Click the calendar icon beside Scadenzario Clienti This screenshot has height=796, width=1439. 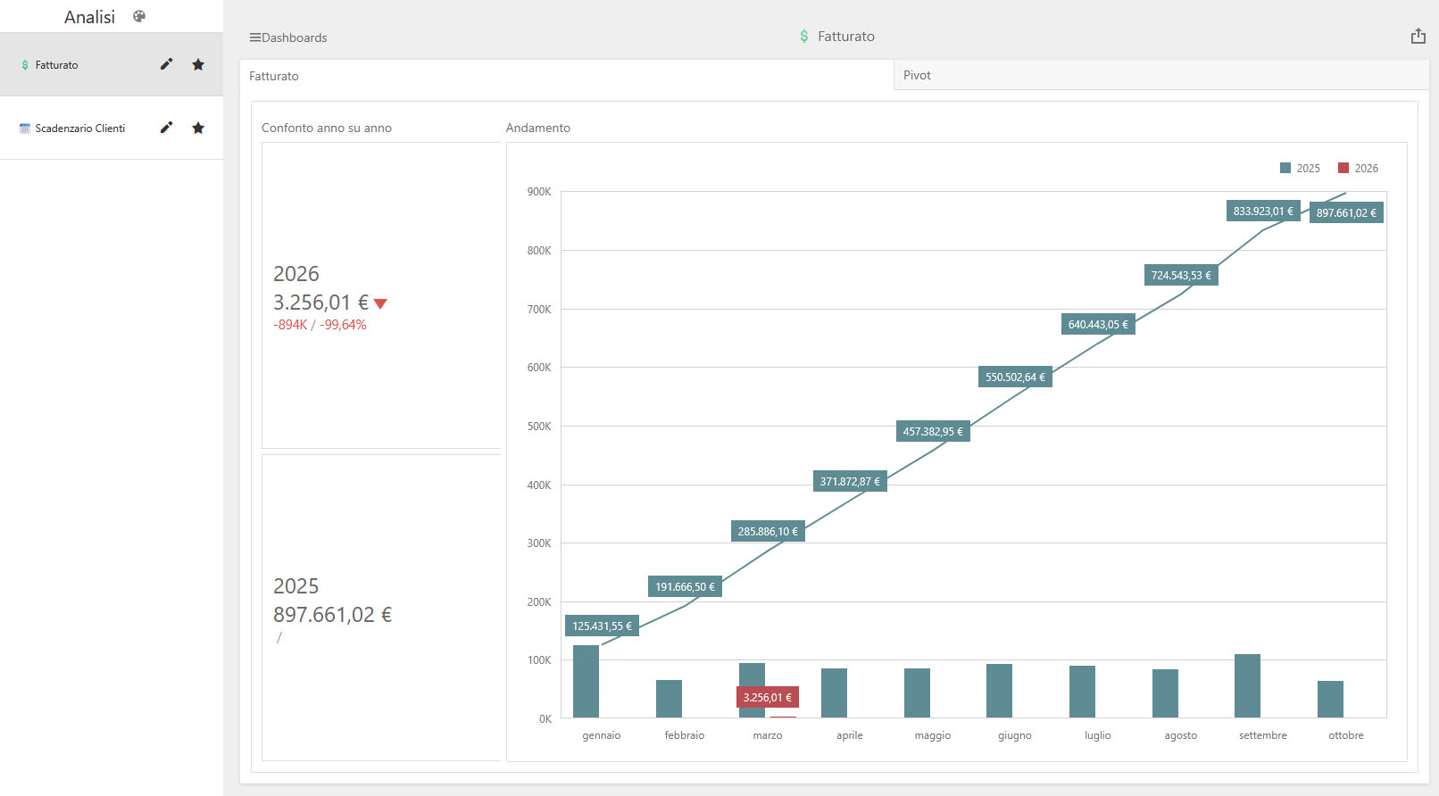click(x=25, y=129)
